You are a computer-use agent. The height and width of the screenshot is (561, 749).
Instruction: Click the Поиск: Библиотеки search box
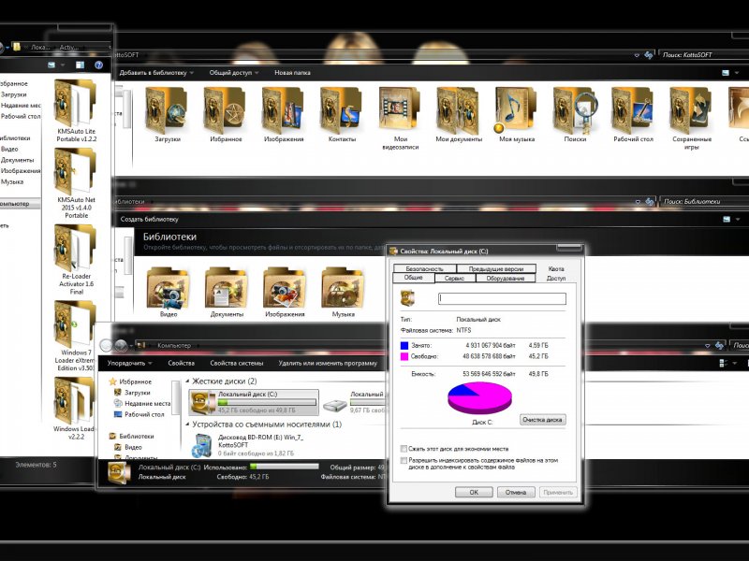(x=704, y=201)
